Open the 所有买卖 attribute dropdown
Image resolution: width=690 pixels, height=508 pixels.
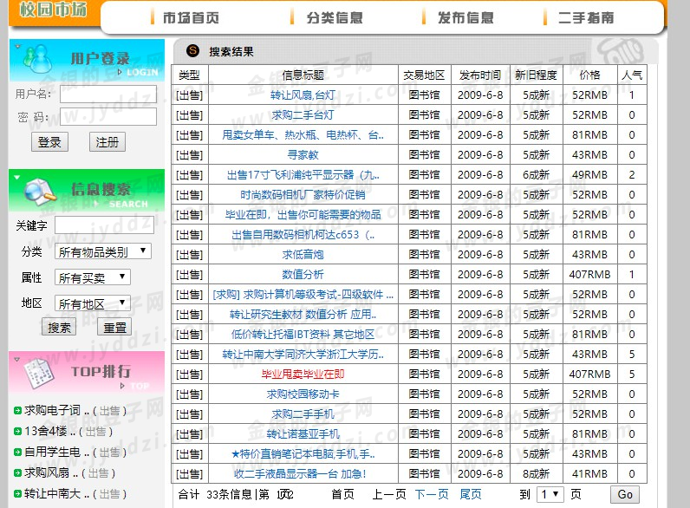(x=93, y=277)
